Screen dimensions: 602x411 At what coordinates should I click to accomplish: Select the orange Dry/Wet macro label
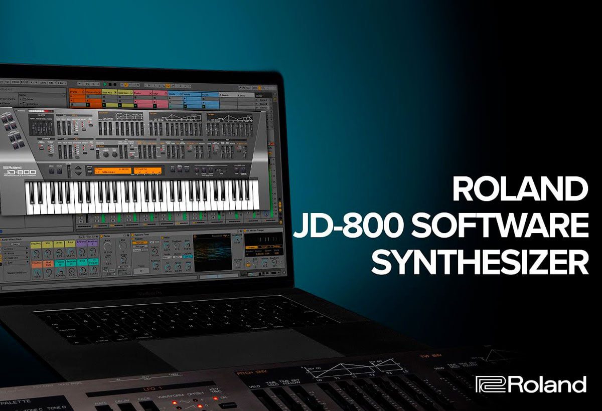[x=36, y=263]
